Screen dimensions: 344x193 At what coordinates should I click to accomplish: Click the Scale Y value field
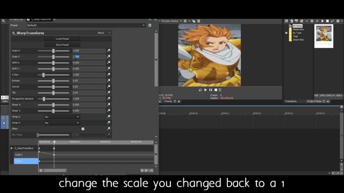click(x=89, y=57)
